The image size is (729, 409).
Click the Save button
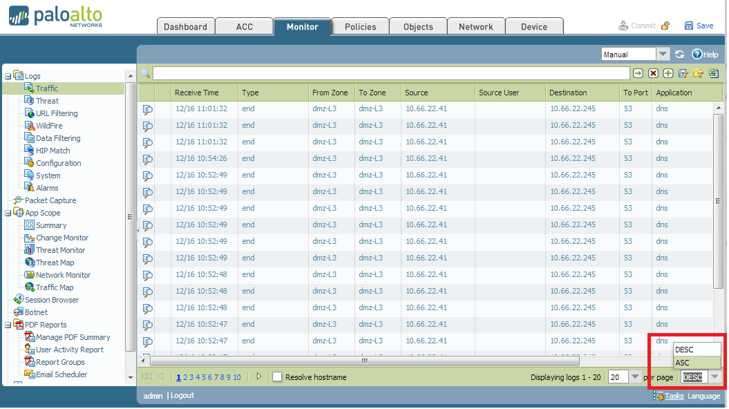click(699, 26)
